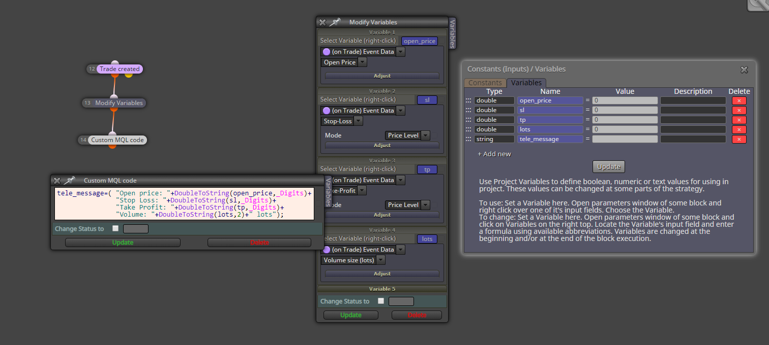The width and height of the screenshot is (769, 345).
Task: Grab drag handle of sl row
Action: click(x=468, y=110)
